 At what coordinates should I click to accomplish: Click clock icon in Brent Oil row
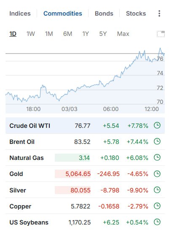157,141
